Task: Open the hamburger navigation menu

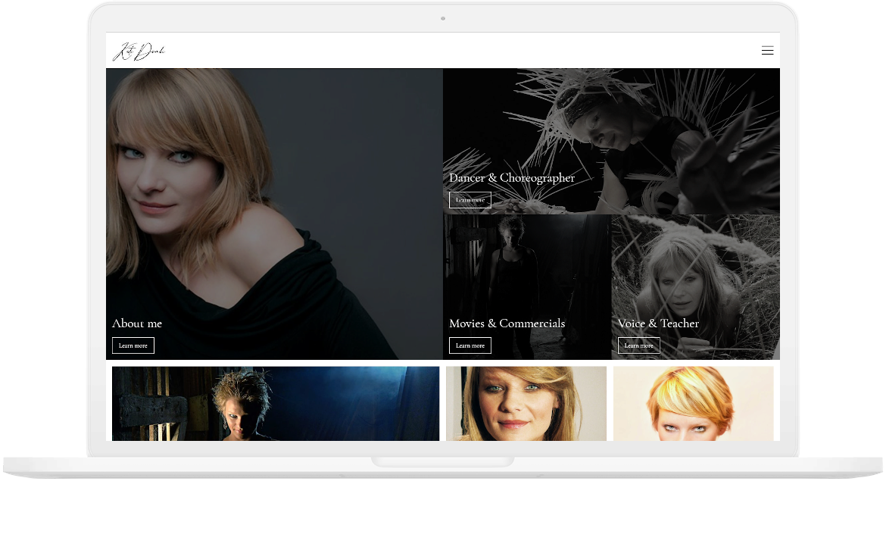Action: pyautogui.click(x=767, y=50)
